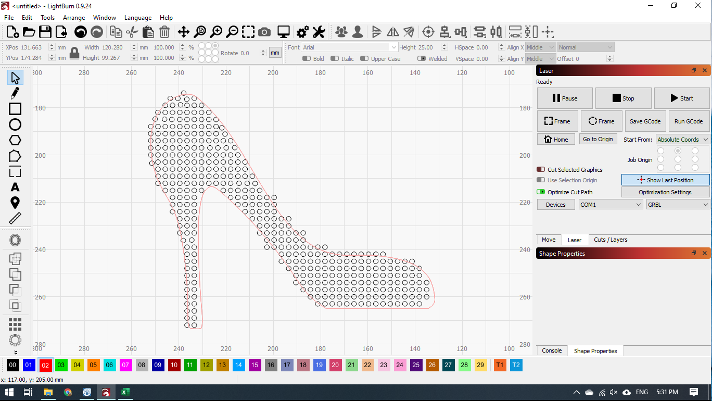The image size is (712, 401).
Task: Select the top-left Job Origin radio button
Action: (x=661, y=151)
